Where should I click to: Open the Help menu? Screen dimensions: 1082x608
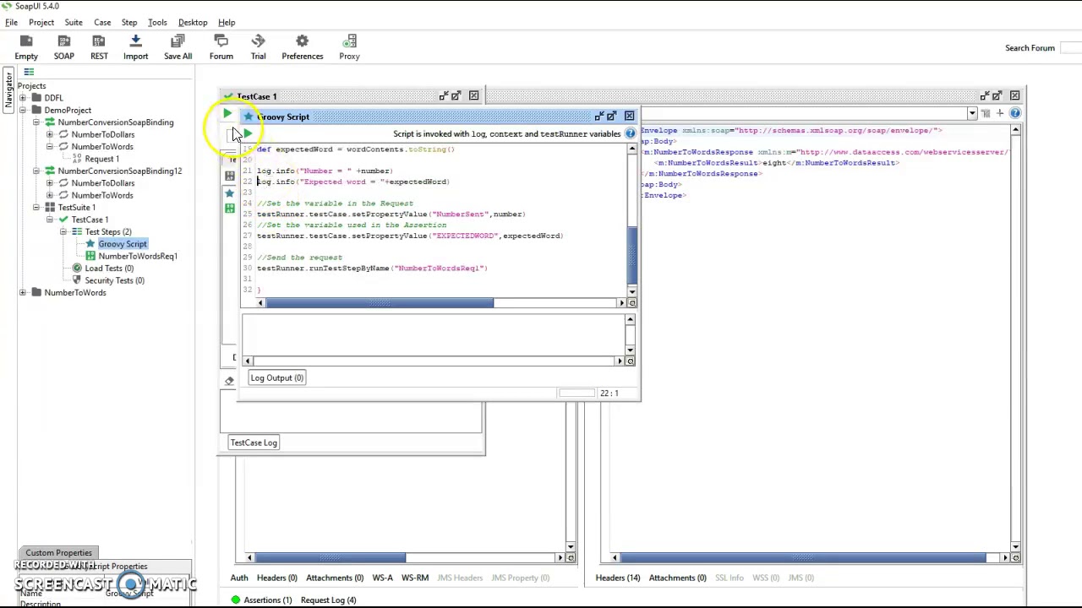click(x=227, y=22)
